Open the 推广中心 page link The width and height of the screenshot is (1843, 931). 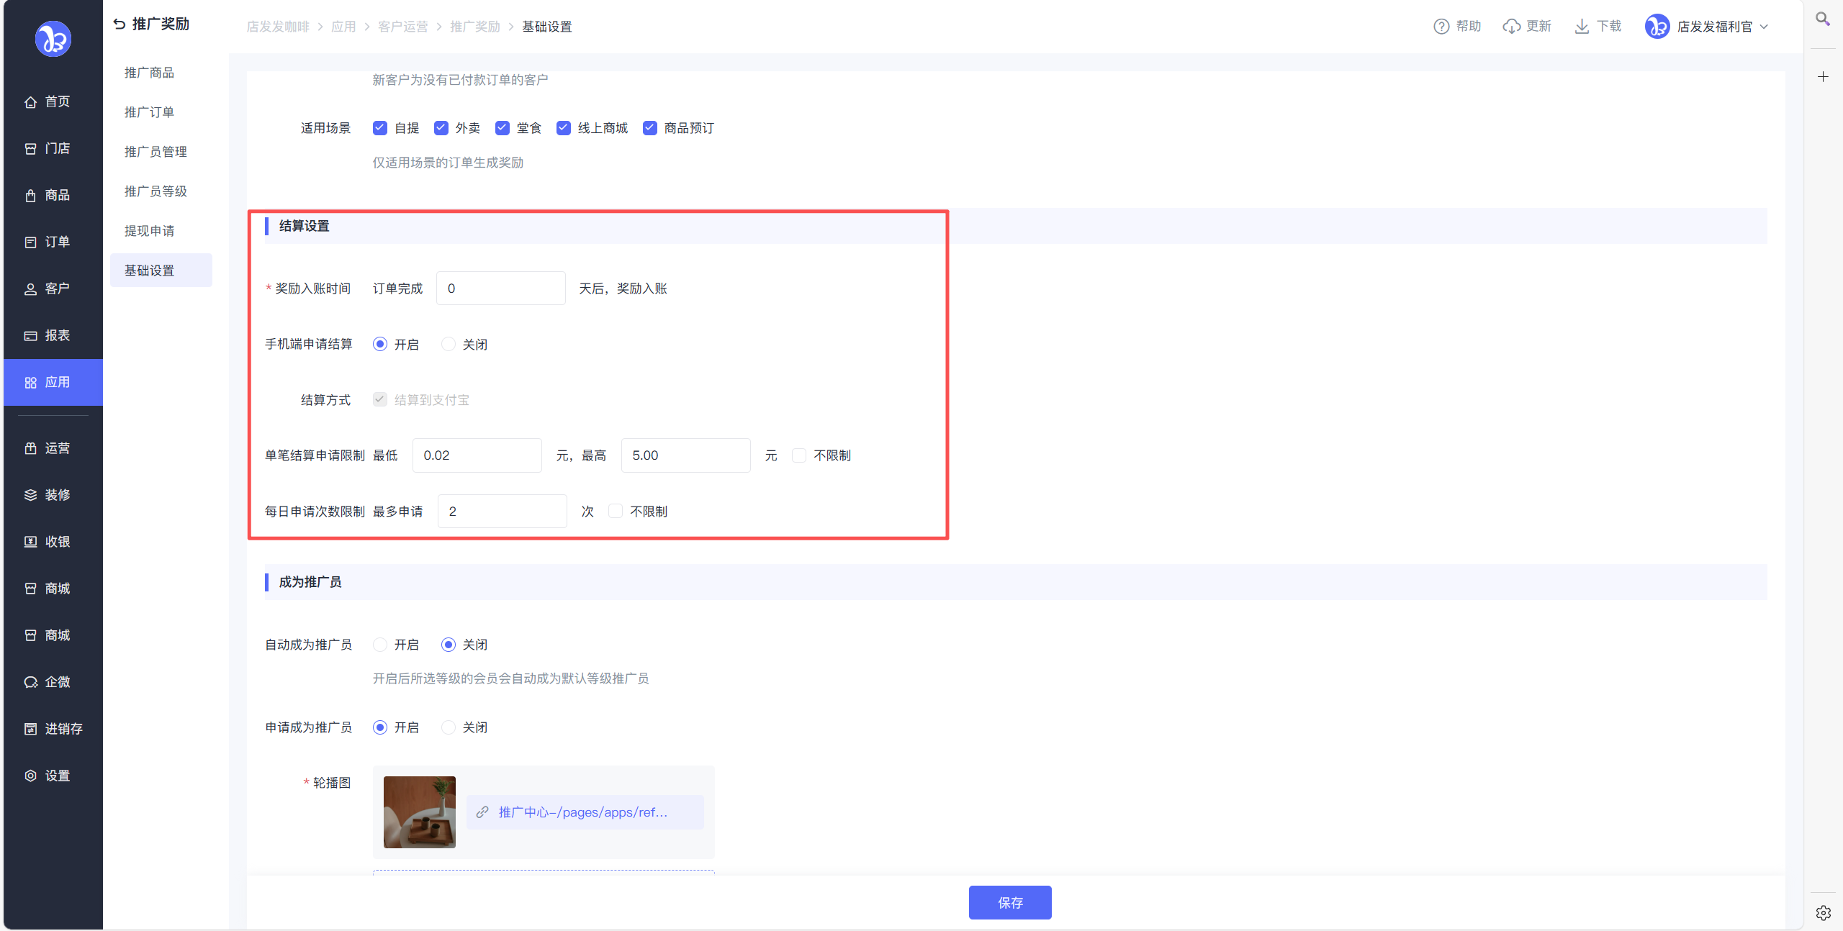(x=583, y=812)
